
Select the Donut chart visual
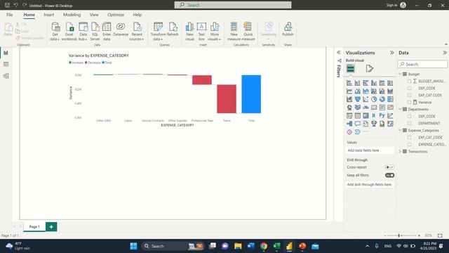coord(382,99)
